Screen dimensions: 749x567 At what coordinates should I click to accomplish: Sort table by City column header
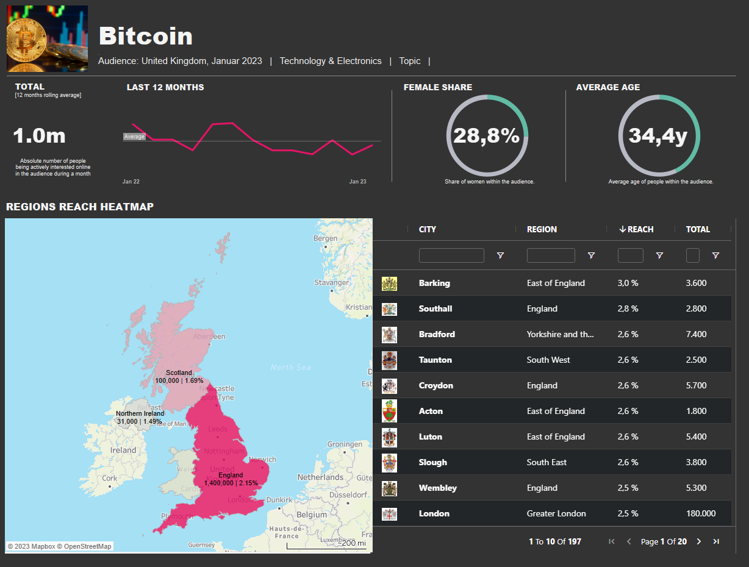(x=428, y=229)
